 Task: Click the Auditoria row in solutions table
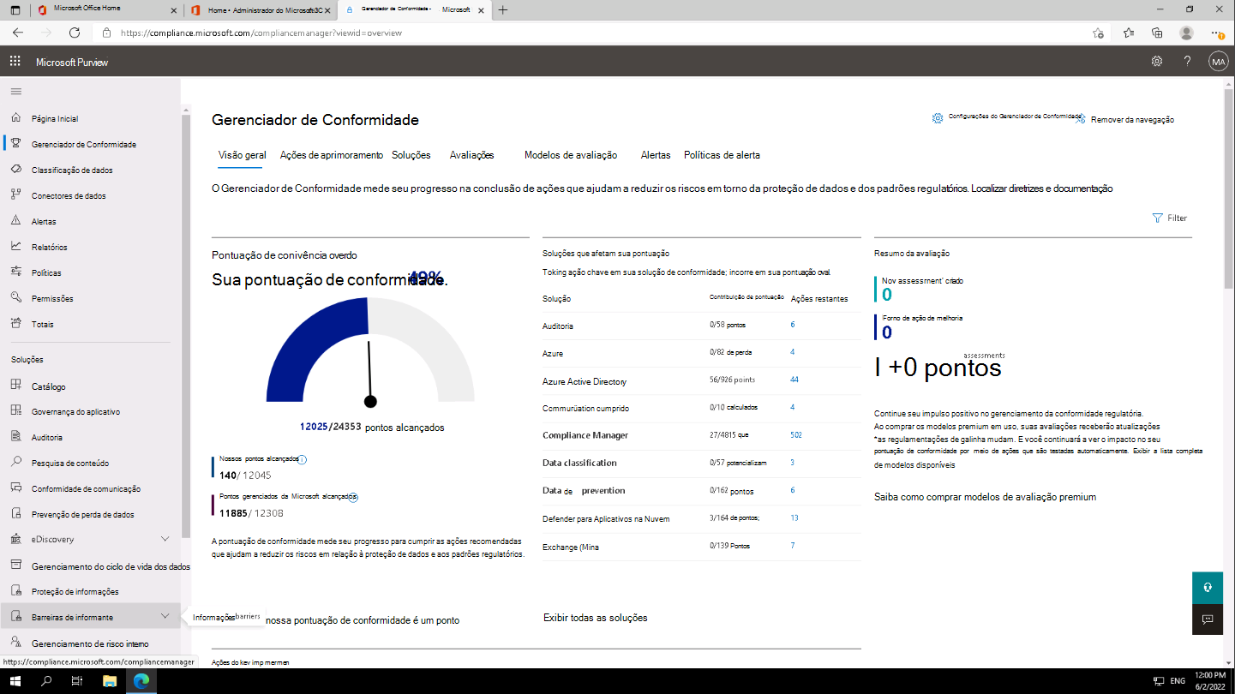(701, 326)
